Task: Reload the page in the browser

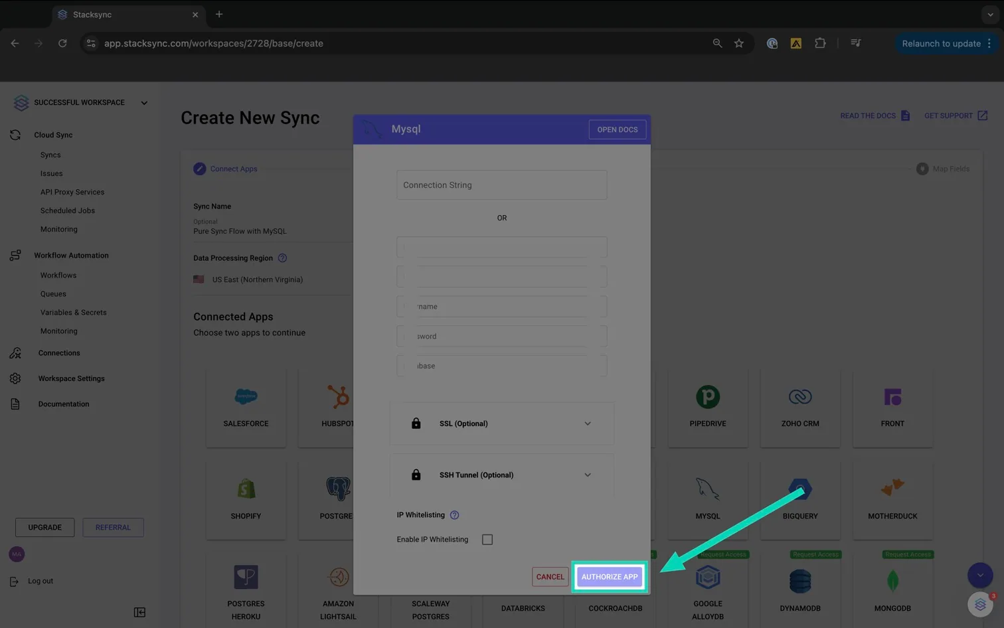Action: point(62,43)
